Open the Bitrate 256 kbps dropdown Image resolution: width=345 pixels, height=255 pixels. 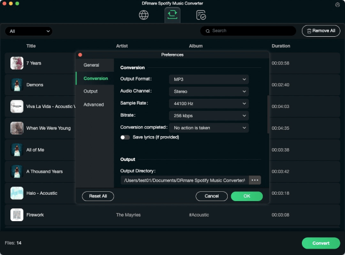pyautogui.click(x=209, y=115)
